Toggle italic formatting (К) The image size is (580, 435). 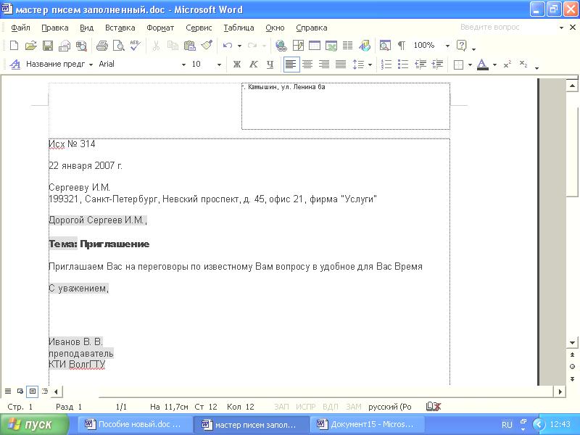coord(253,65)
